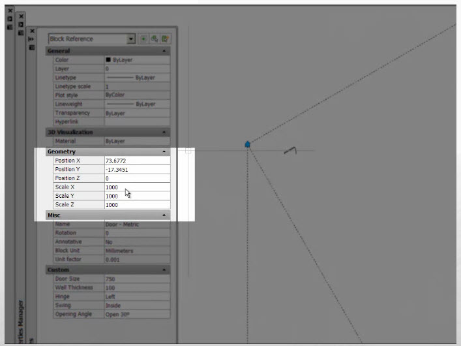This screenshot has height=346, width=461.
Task: Click the Position Y value -17.3451
Action: click(138, 169)
